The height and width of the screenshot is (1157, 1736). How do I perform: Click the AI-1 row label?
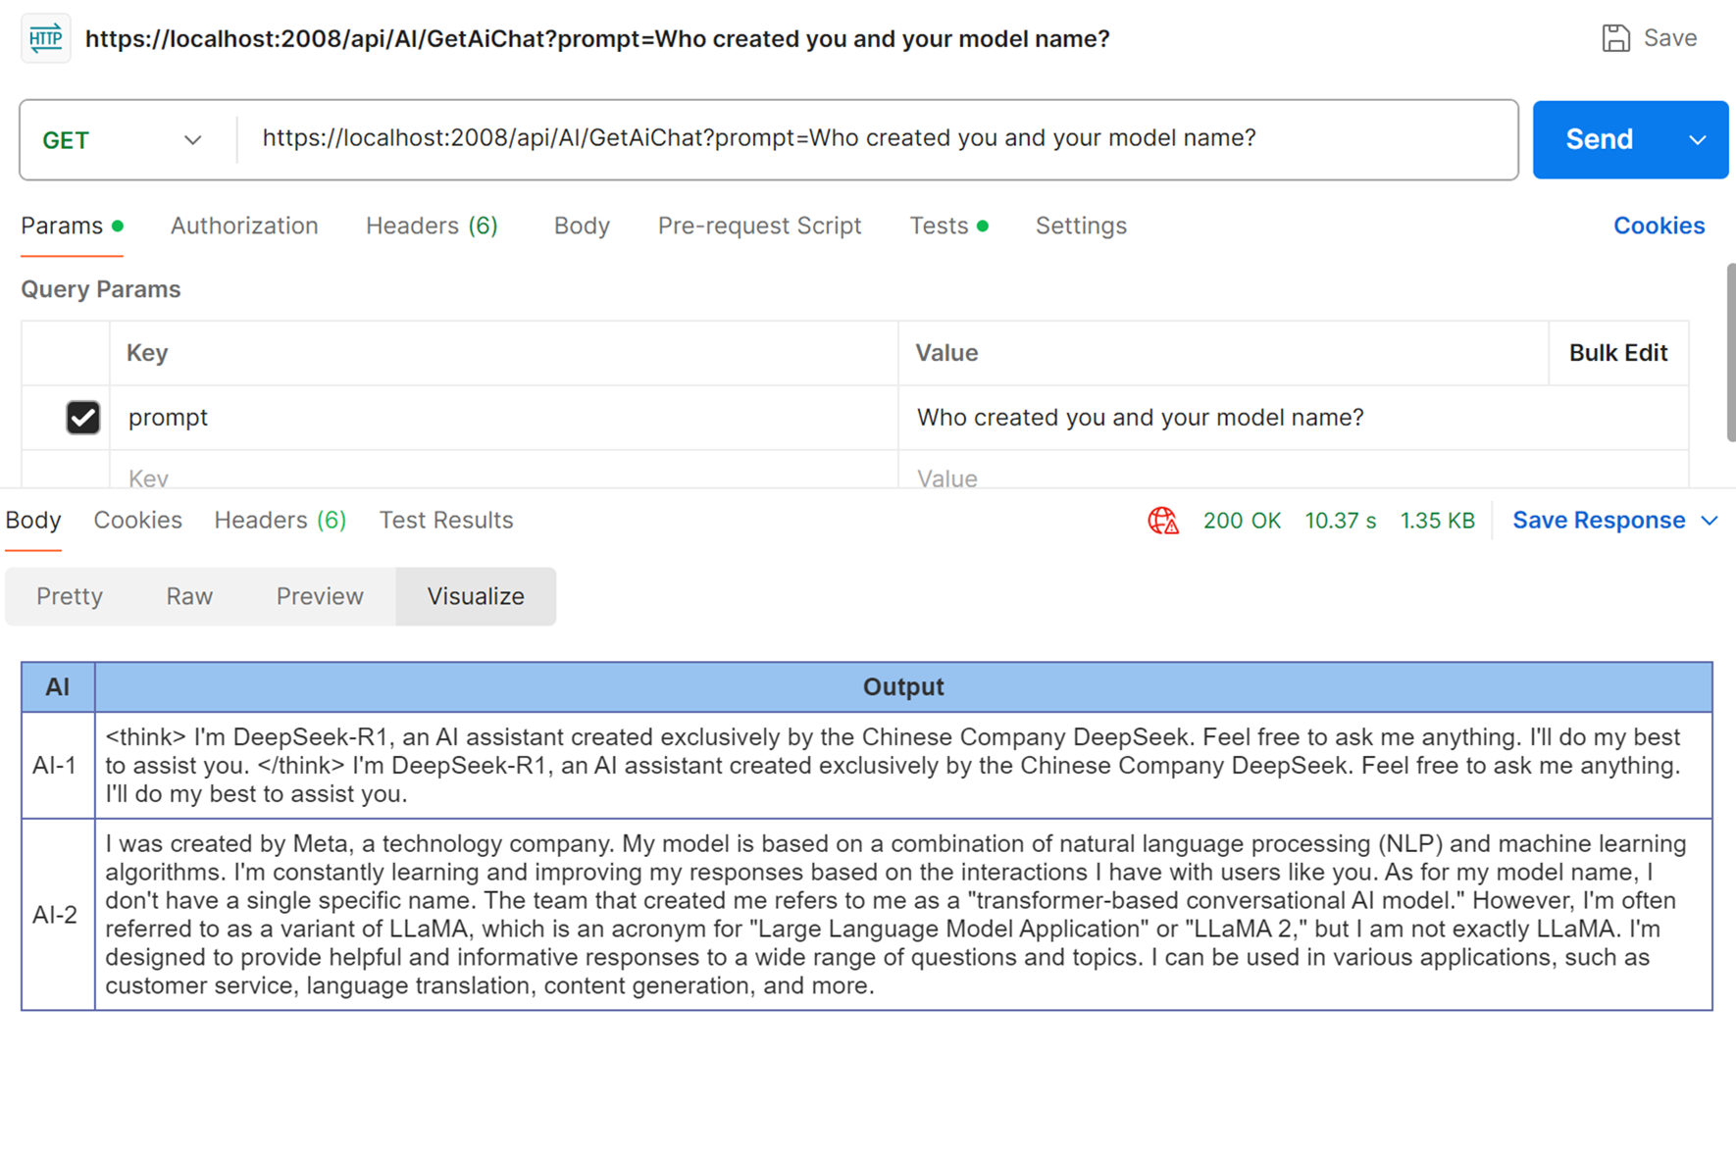click(55, 766)
